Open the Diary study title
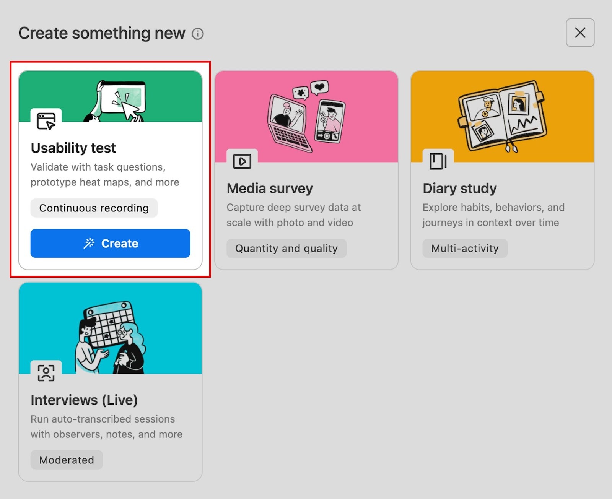This screenshot has width=612, height=499. click(x=459, y=189)
